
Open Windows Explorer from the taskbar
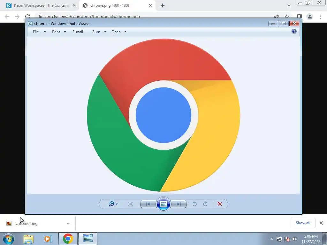tap(28, 239)
